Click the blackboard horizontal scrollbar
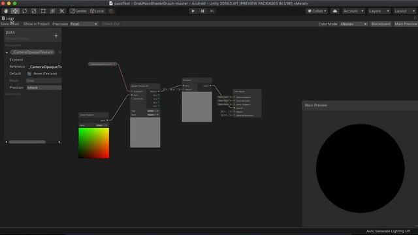Image resolution: width=418 pixels, height=235 pixels. tap(27, 142)
